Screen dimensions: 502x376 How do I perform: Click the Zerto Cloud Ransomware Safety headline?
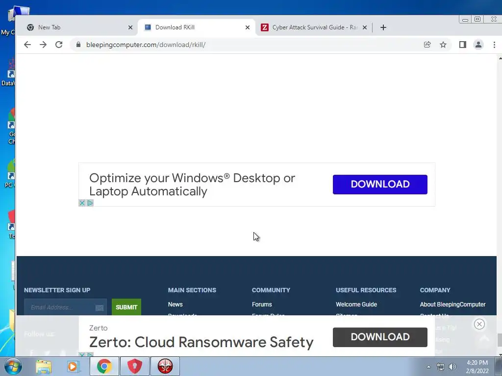click(x=201, y=342)
